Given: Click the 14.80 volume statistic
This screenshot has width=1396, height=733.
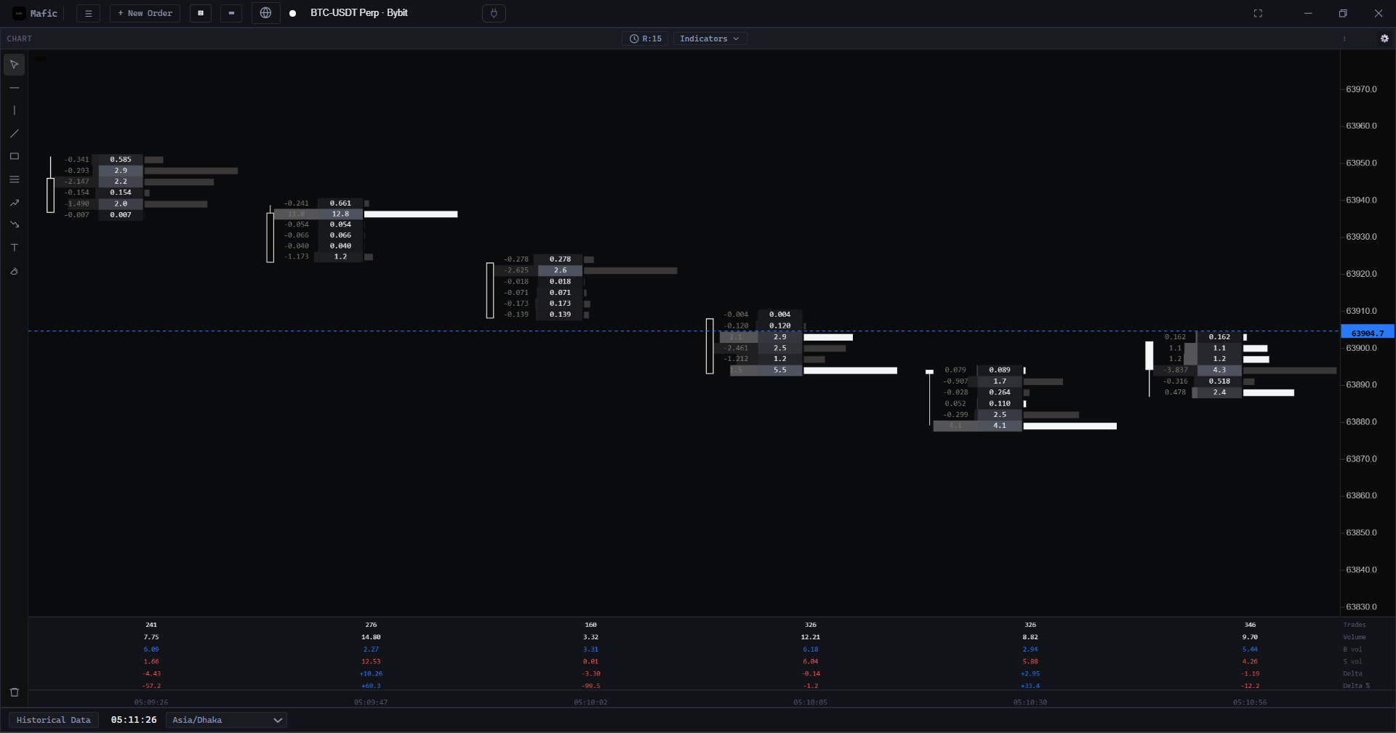Looking at the screenshot, I should [x=371, y=637].
